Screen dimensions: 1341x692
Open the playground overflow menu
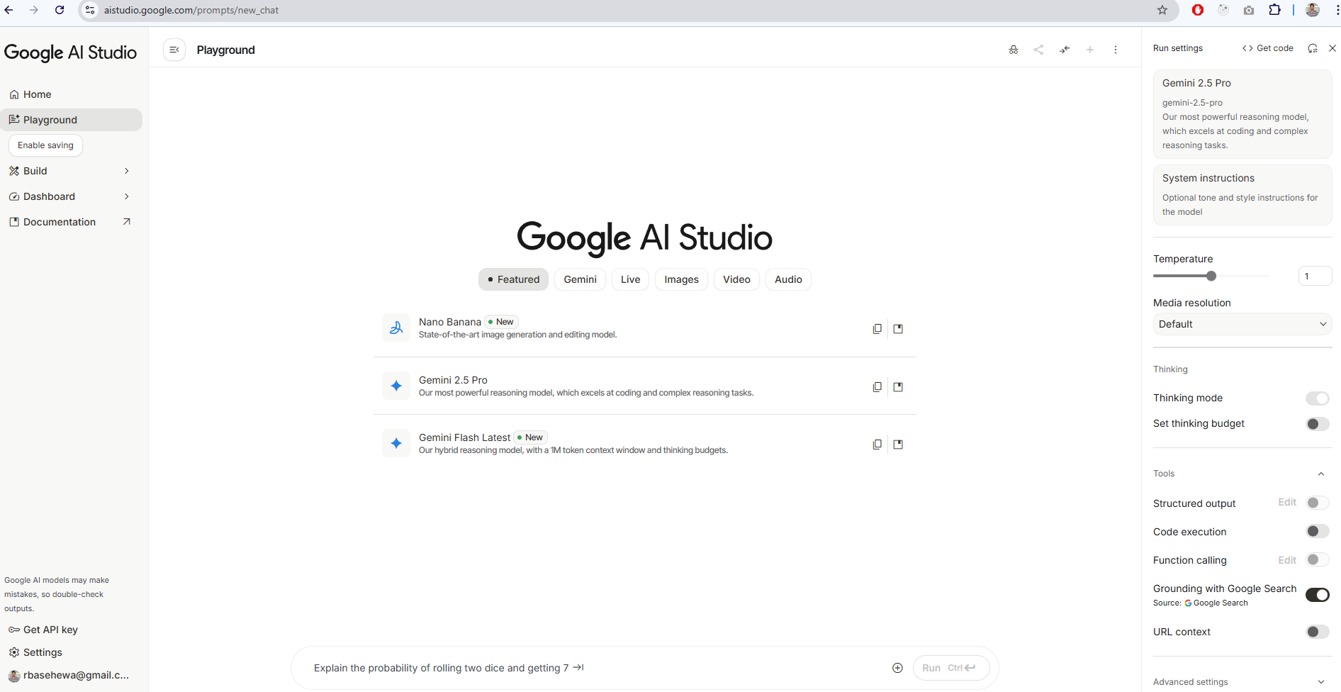tap(1116, 50)
